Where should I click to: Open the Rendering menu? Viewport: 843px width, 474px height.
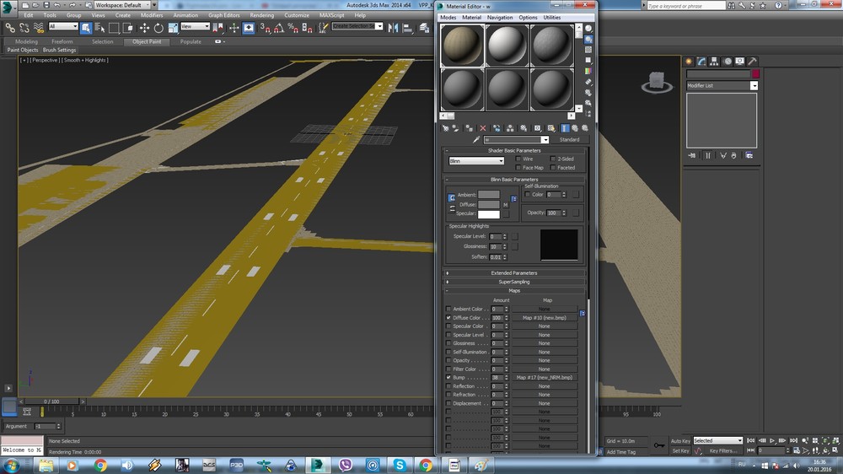point(262,15)
